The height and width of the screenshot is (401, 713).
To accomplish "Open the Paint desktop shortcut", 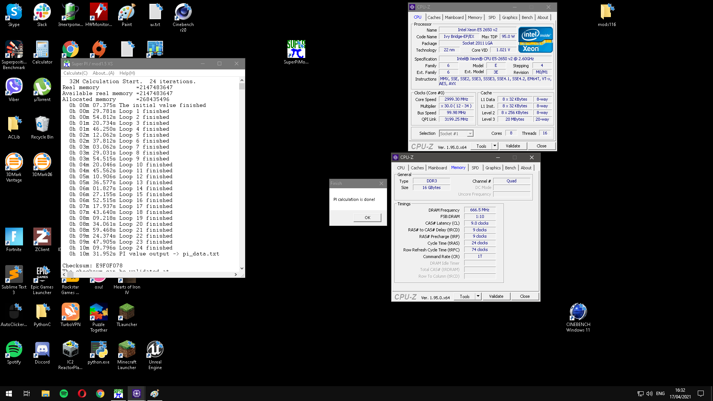I will tap(127, 15).
